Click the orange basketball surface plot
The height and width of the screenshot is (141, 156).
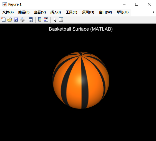81,80
